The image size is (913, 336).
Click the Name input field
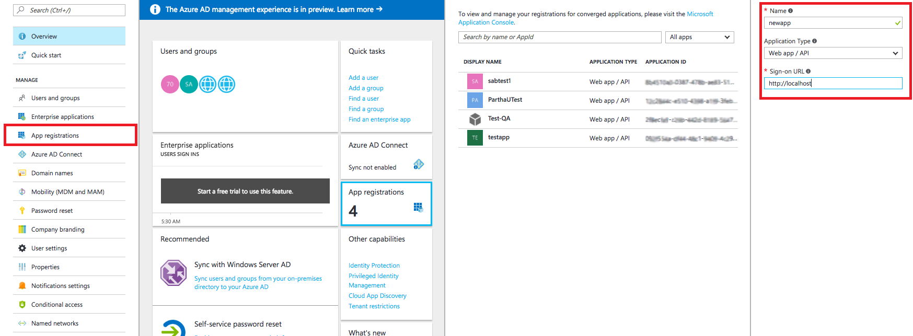[x=833, y=23]
